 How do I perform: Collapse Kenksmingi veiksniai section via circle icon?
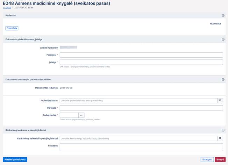[223, 130]
